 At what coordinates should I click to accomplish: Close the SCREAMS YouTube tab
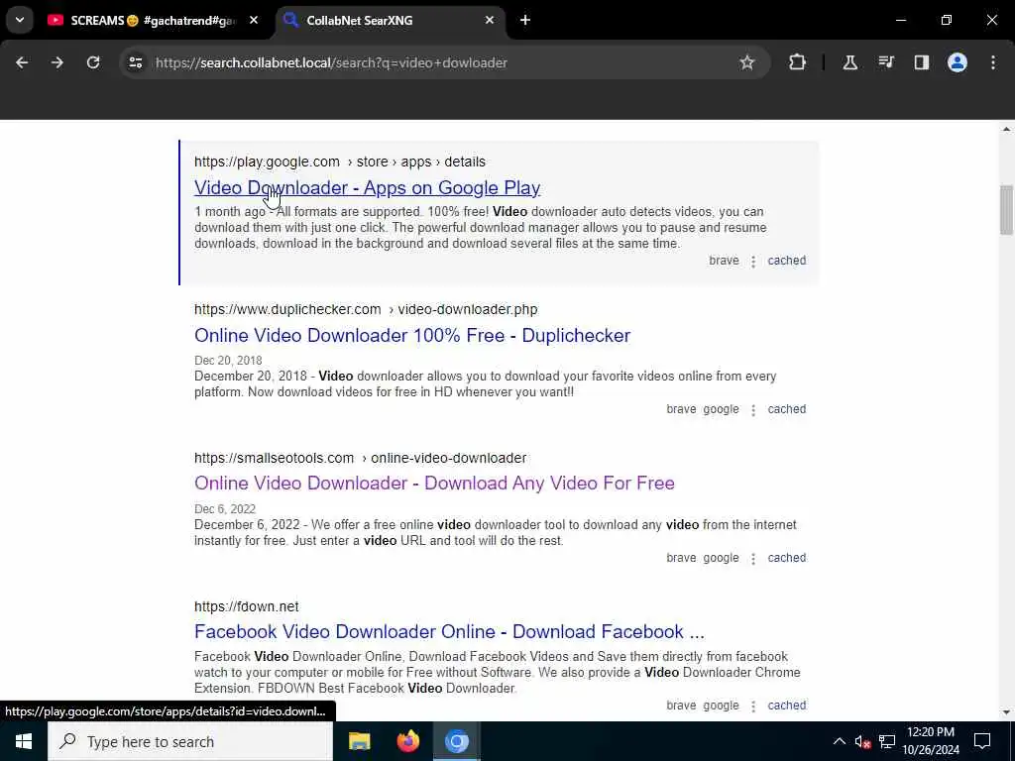click(254, 21)
